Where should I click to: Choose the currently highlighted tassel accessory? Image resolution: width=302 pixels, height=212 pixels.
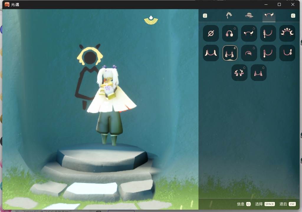(230, 53)
